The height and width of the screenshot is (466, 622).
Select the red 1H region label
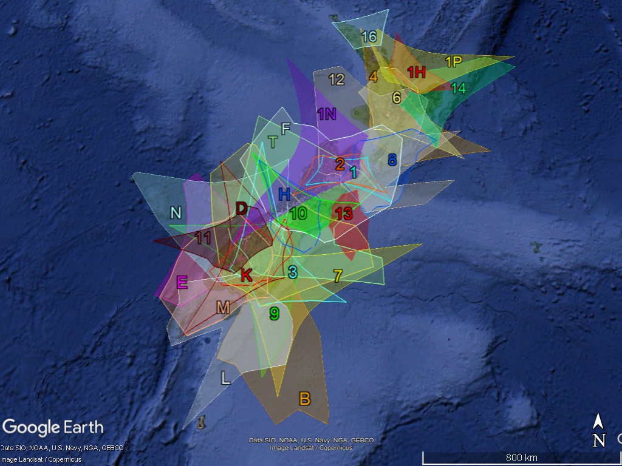point(416,72)
